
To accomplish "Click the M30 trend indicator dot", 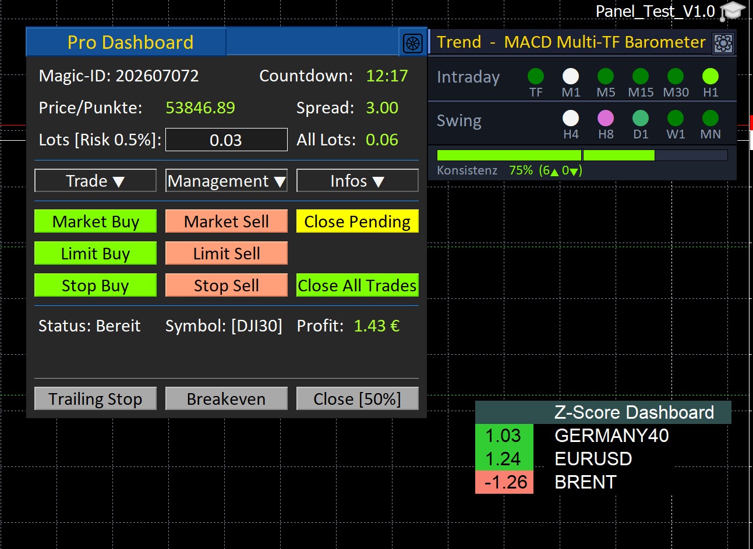I will [x=676, y=76].
